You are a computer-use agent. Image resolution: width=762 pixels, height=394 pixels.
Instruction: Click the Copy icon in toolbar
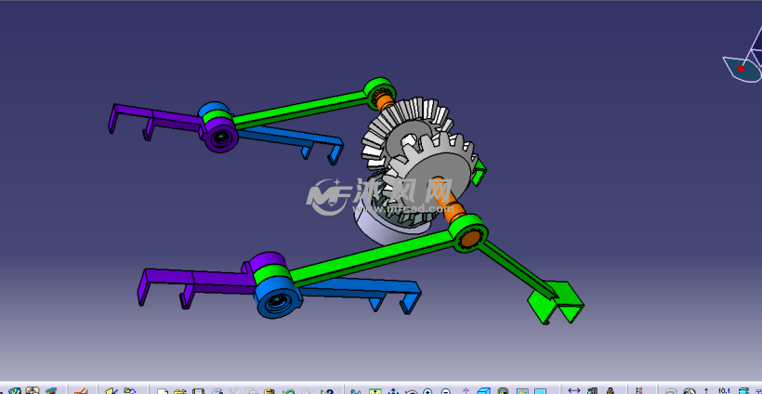(x=252, y=391)
